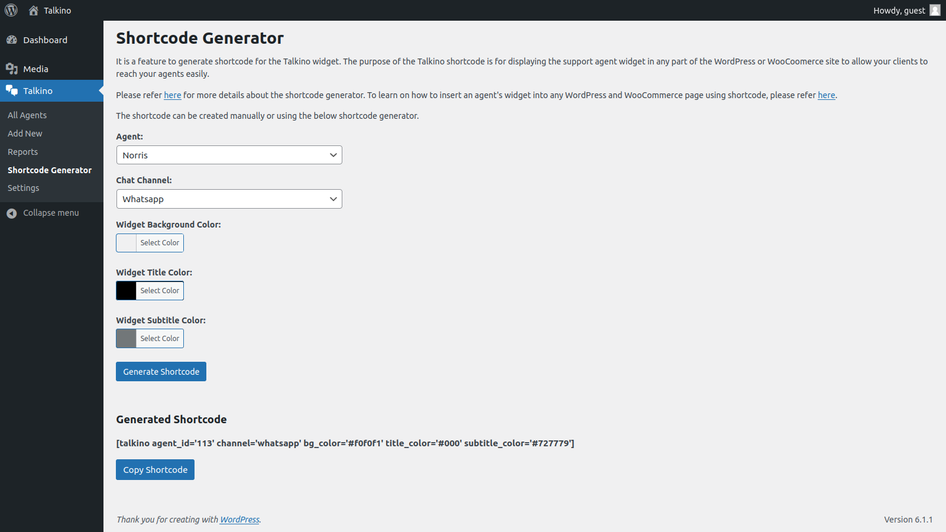Image resolution: width=946 pixels, height=532 pixels.
Task: Pick the black Widget Title Color swatch
Action: tap(127, 291)
